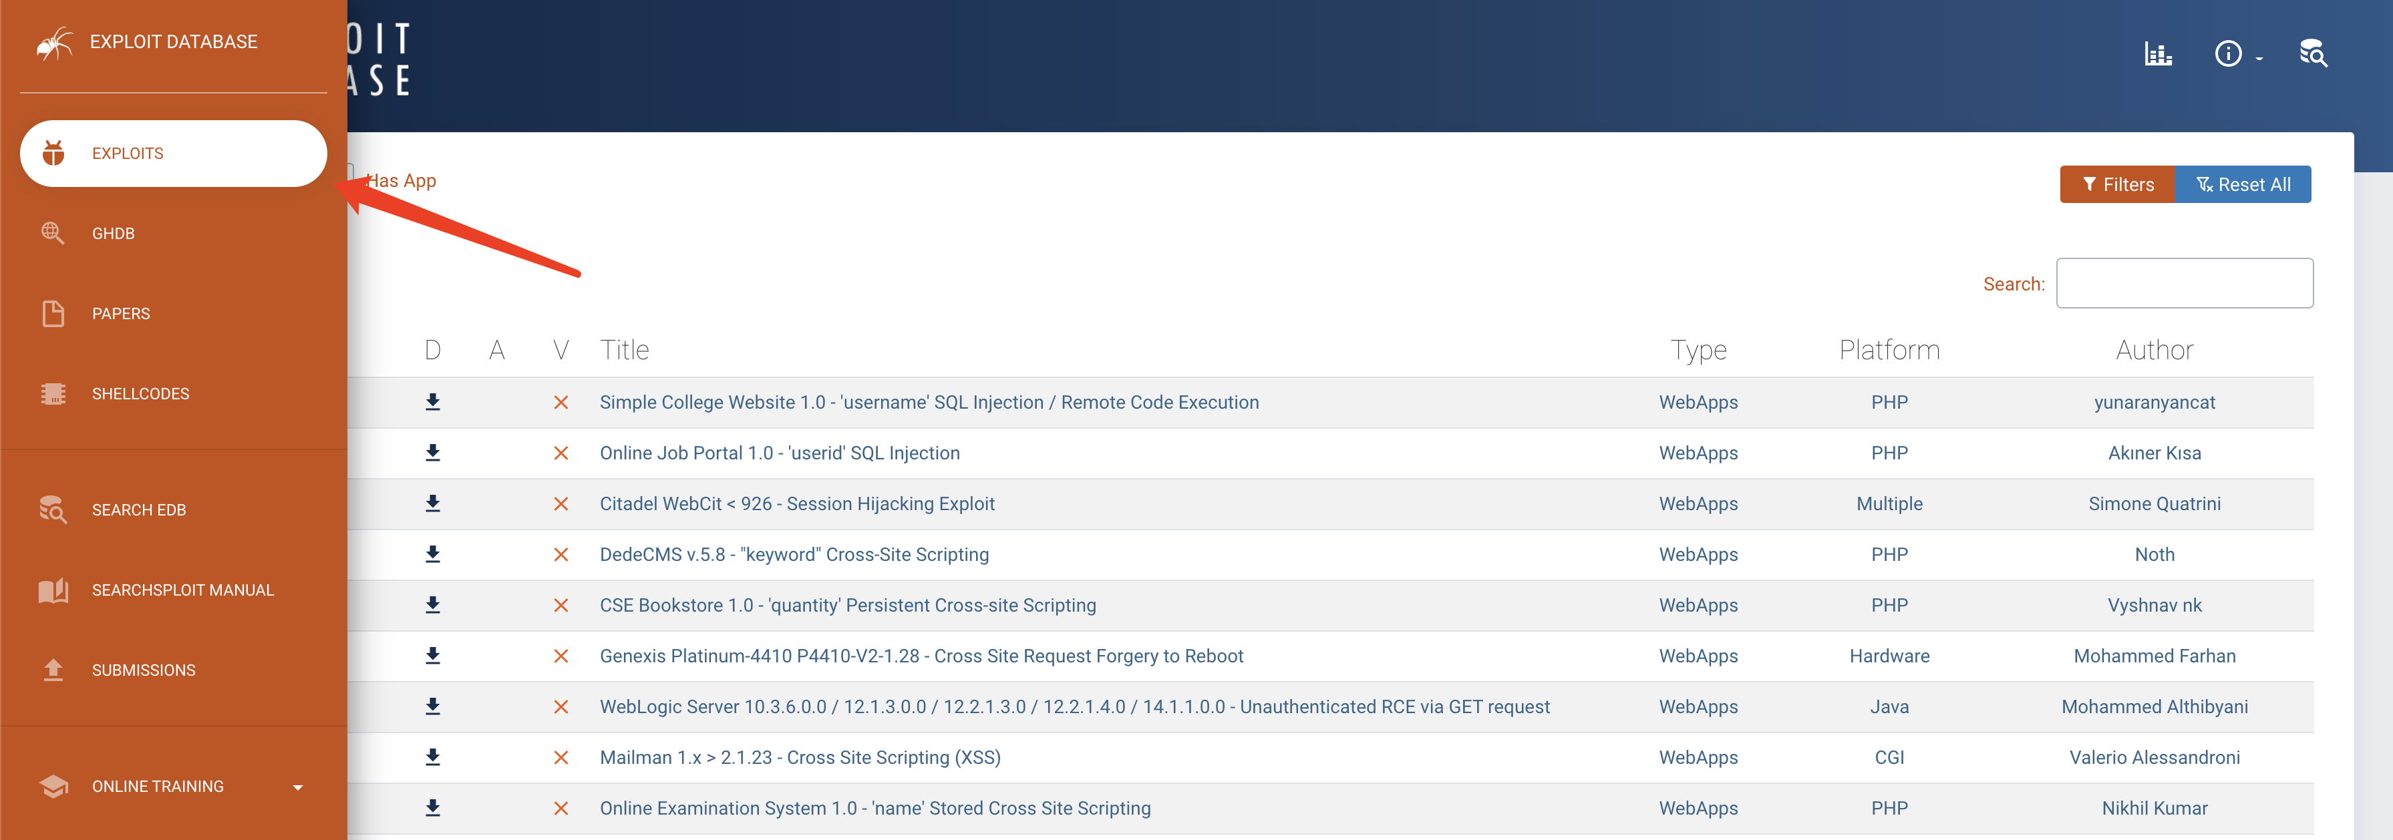The height and width of the screenshot is (840, 2393).
Task: Download the Online Job Portal exploit
Action: point(432,453)
